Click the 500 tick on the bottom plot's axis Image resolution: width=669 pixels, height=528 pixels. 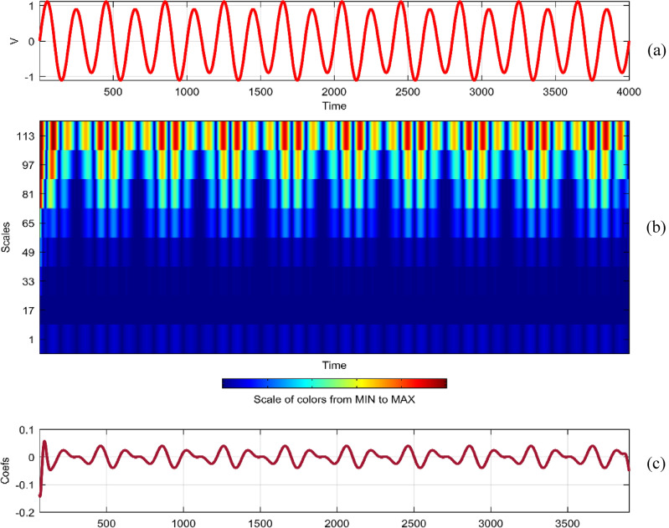click(x=106, y=521)
